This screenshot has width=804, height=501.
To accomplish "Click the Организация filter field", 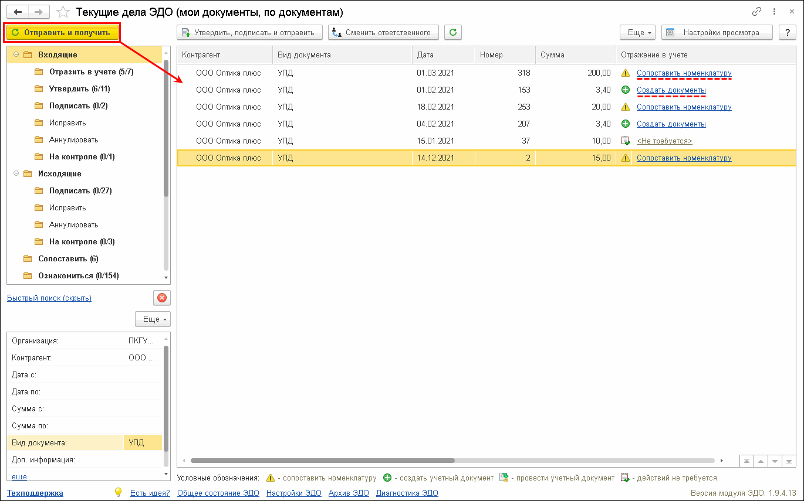I will [85, 341].
